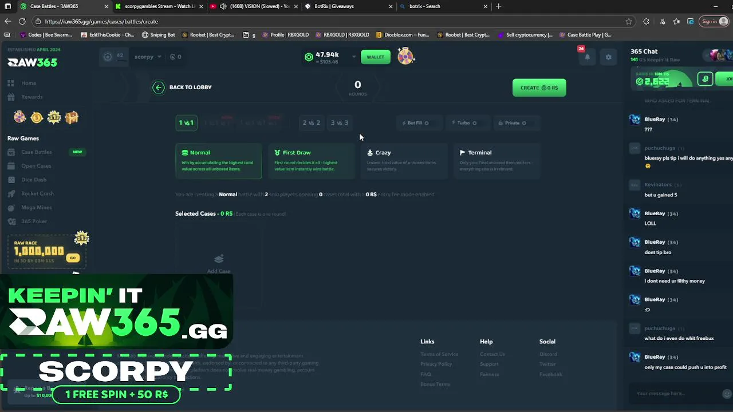Click the RAW365 logo
This screenshot has height=412, width=733.
click(32, 62)
